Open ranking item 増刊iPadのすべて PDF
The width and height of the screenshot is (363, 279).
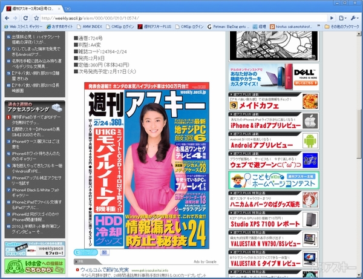point(36,120)
